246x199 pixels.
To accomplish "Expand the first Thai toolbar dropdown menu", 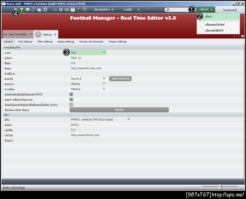I will (x=104, y=10).
